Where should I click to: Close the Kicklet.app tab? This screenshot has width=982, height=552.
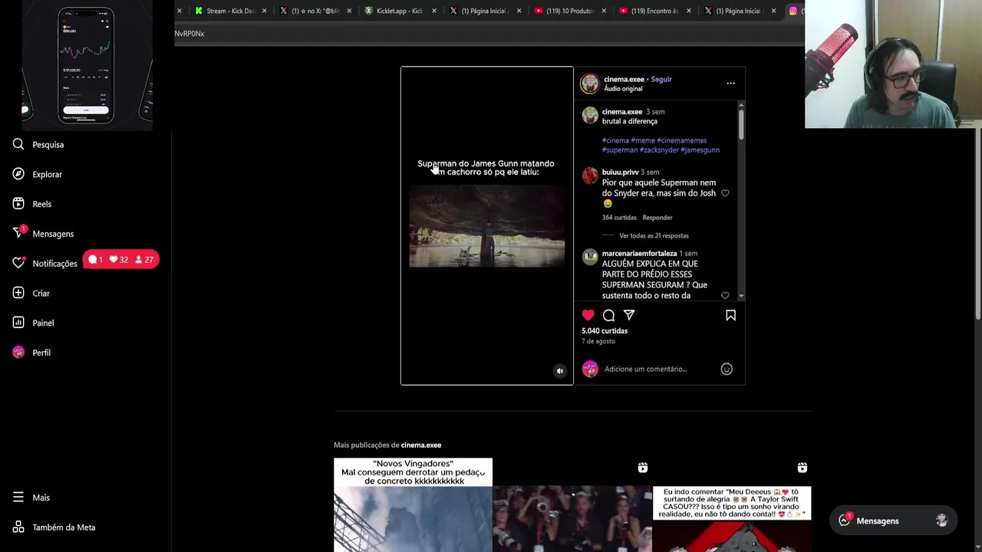tap(434, 11)
